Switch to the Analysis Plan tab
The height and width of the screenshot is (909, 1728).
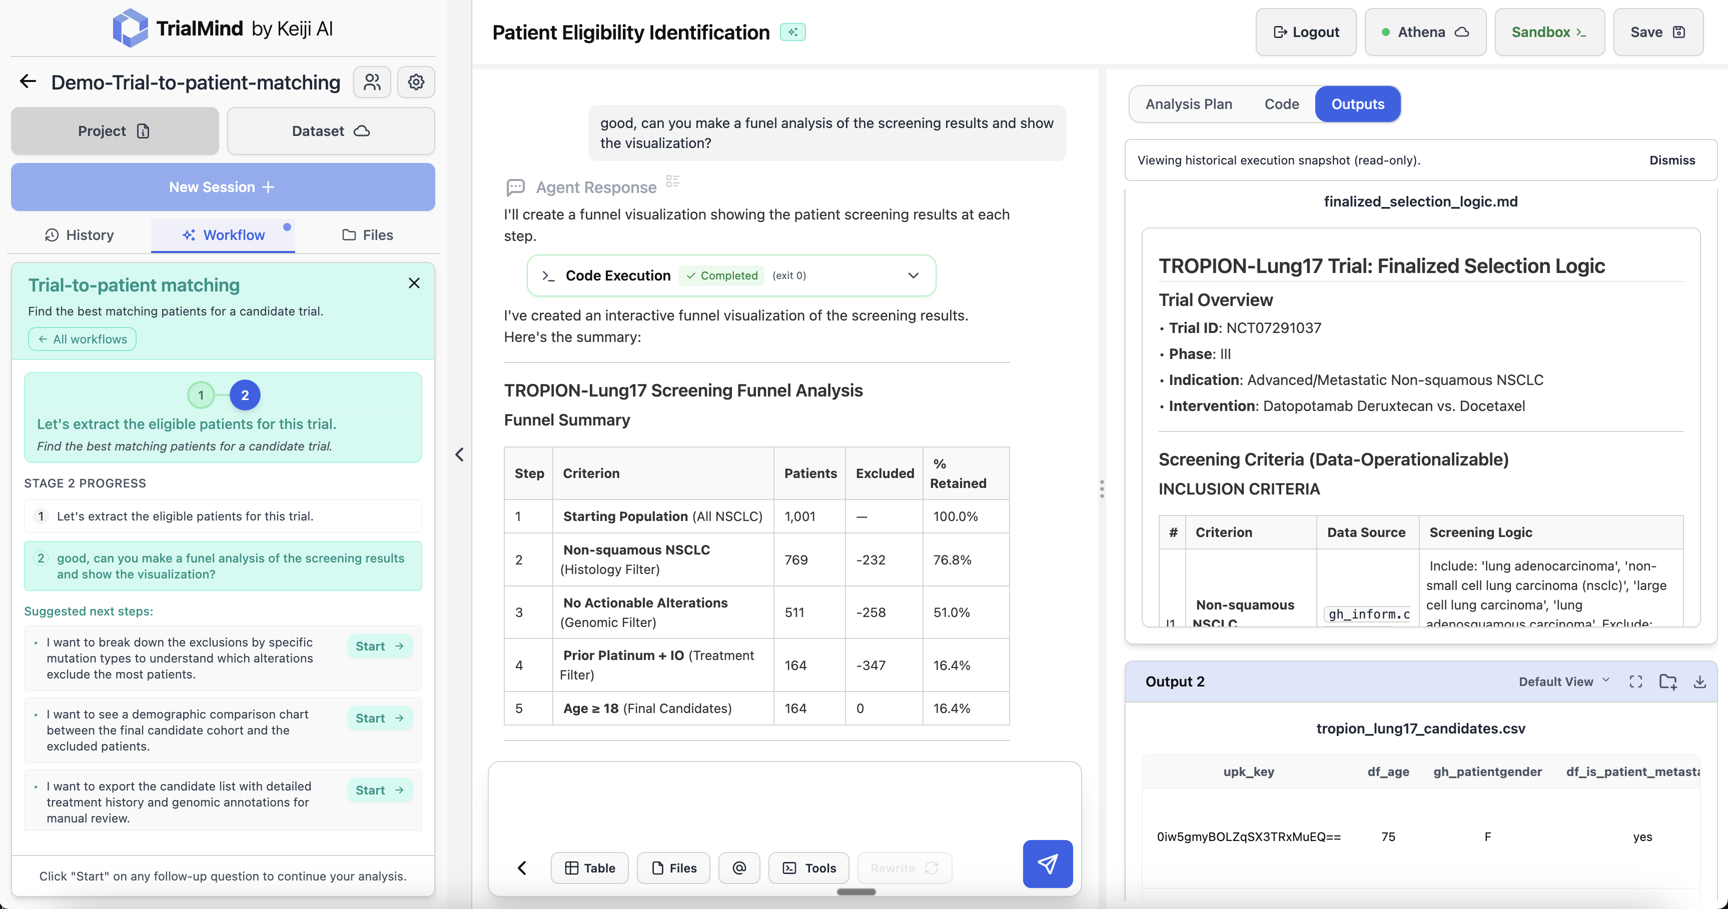point(1188,104)
